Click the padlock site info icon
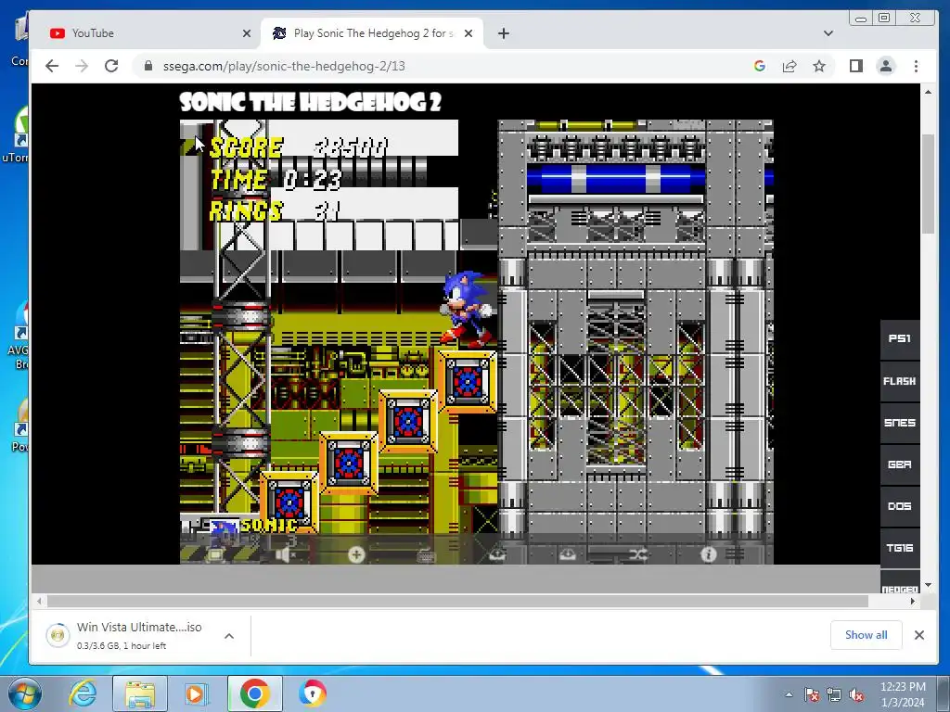 [x=148, y=66]
